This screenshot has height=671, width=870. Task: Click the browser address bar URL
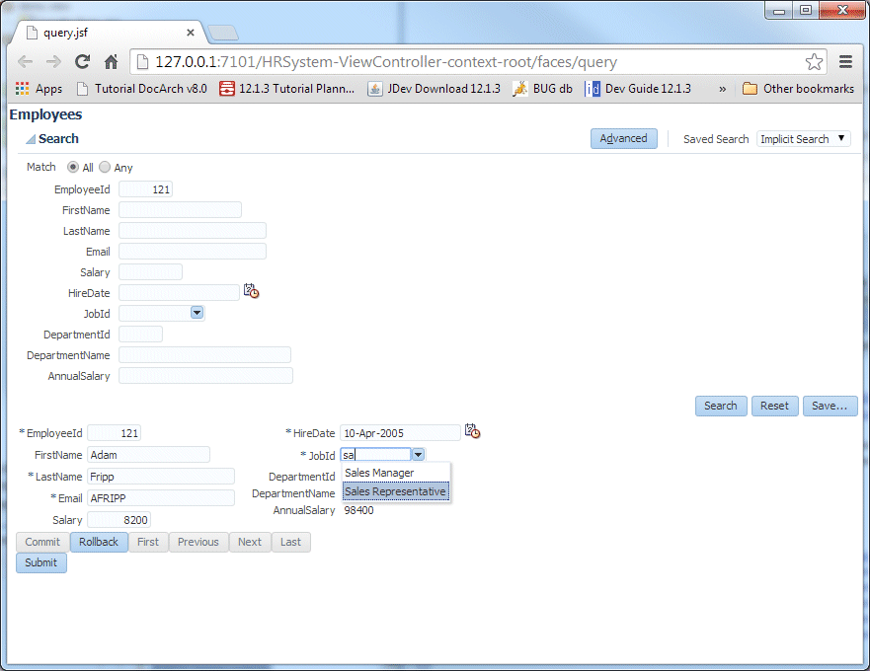coord(385,61)
